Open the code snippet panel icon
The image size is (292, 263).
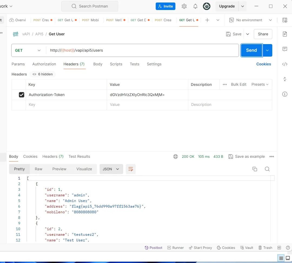[x=285, y=64]
